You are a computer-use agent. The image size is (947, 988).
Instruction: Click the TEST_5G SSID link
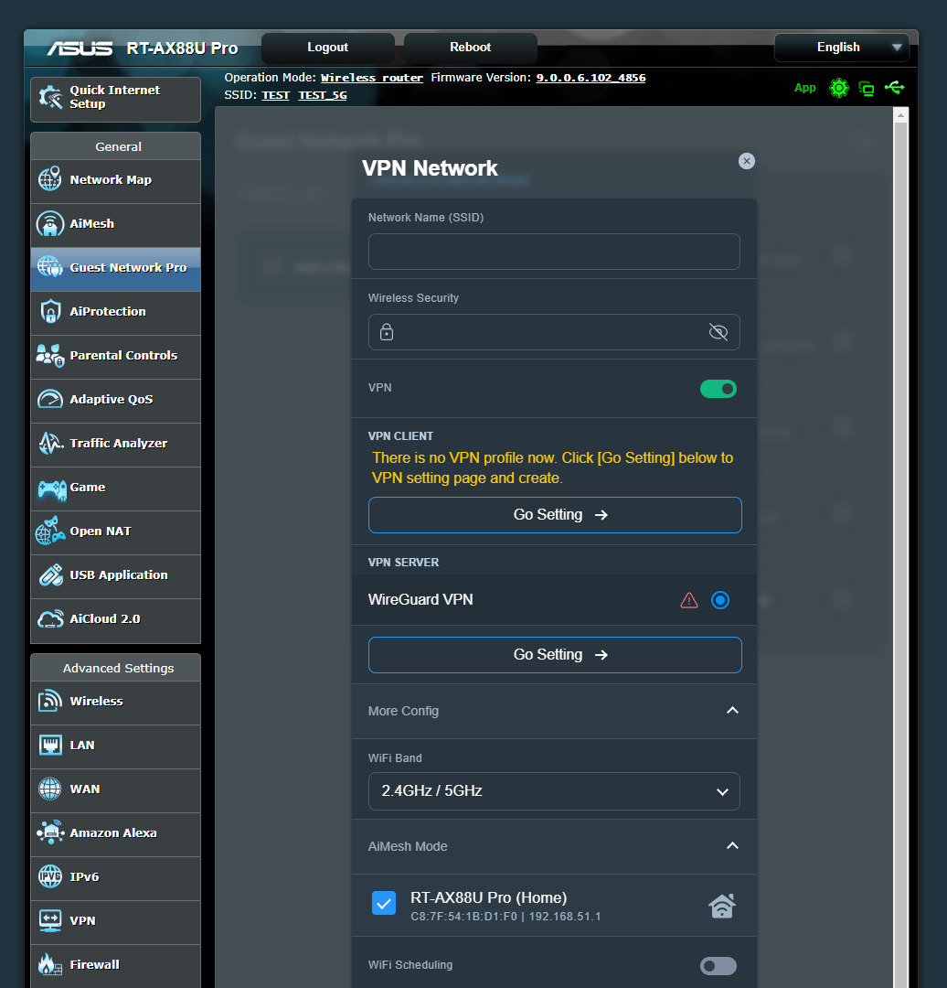click(323, 95)
